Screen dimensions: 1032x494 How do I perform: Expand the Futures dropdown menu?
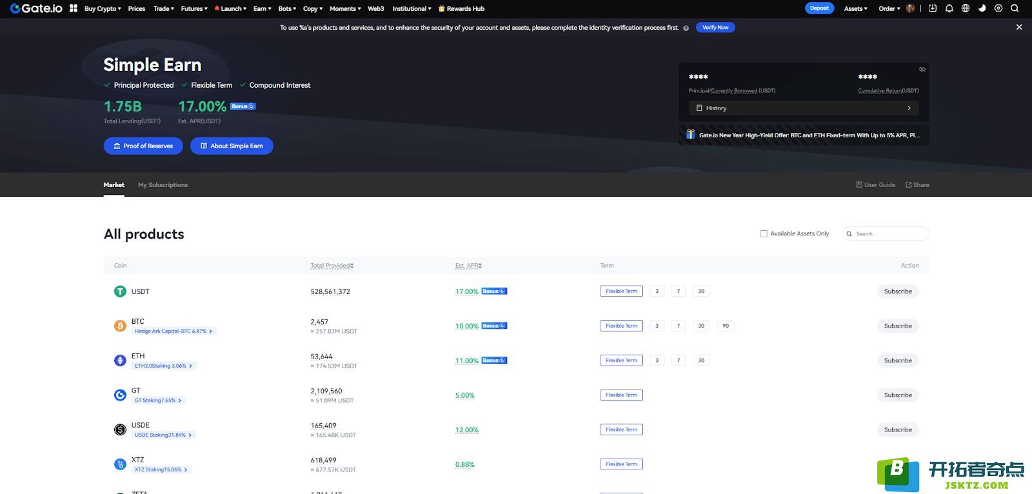pos(194,8)
